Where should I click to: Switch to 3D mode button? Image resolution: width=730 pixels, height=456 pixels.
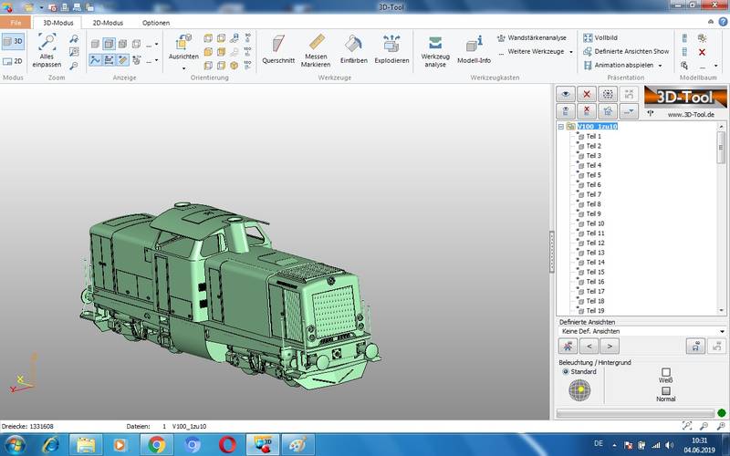[x=13, y=41]
